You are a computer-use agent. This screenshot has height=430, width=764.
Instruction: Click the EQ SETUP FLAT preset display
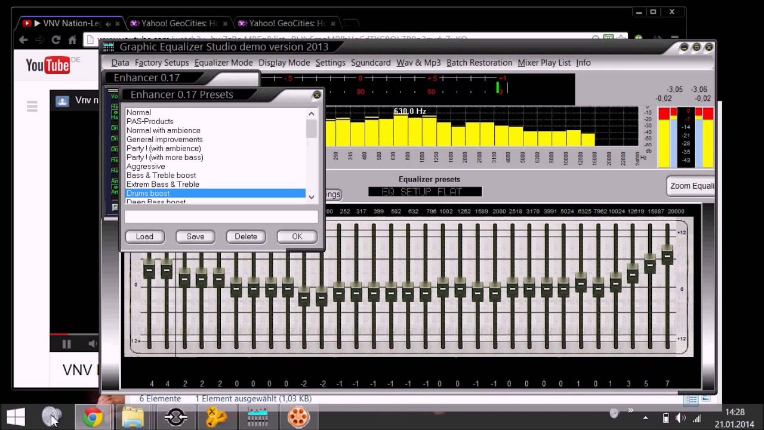point(425,192)
